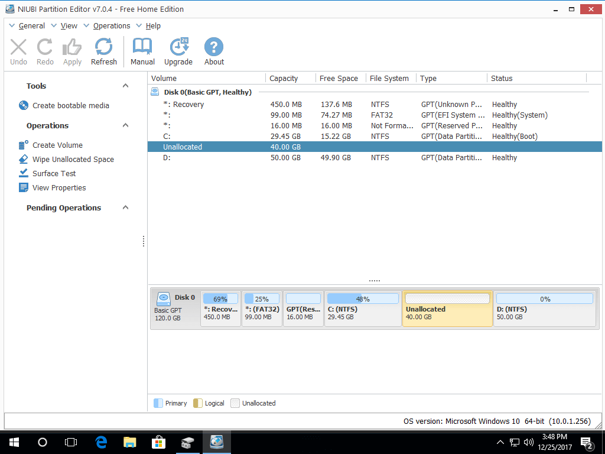Collapse the Tools section

[125, 85]
